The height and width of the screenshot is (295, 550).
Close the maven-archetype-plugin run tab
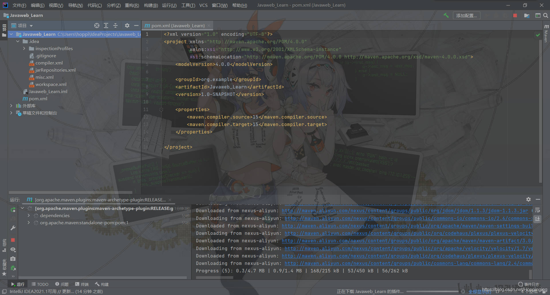click(x=170, y=200)
